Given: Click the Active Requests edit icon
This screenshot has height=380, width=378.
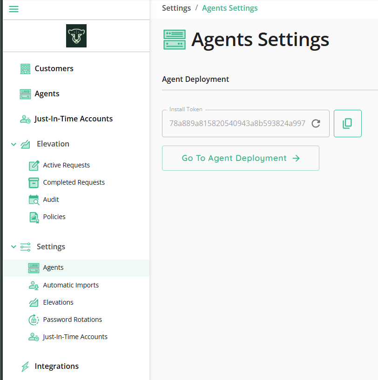Looking at the screenshot, I should (x=33, y=165).
